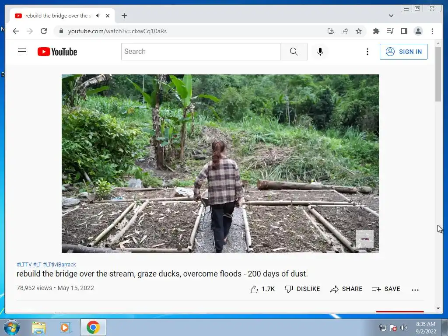The width and height of the screenshot is (448, 336).
Task: Bookmark this page with the star icon
Action: (359, 31)
